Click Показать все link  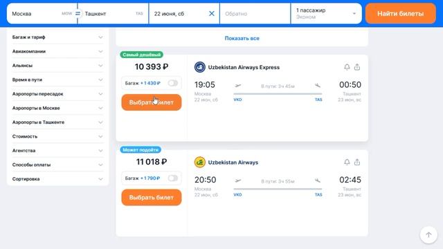(x=242, y=38)
